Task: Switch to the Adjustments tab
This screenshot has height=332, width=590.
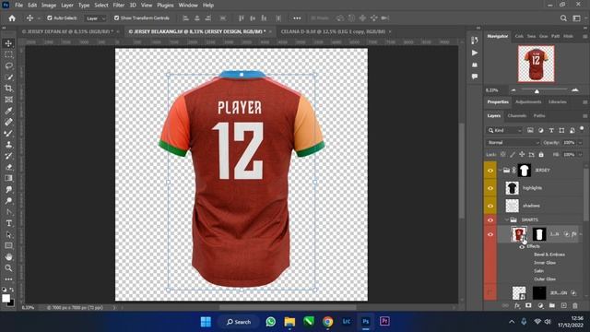Action: point(528,102)
